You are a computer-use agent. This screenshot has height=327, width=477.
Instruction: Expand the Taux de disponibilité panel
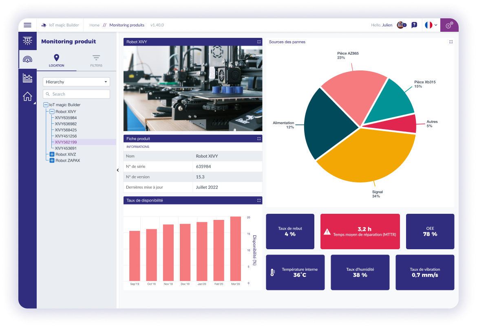(x=259, y=200)
